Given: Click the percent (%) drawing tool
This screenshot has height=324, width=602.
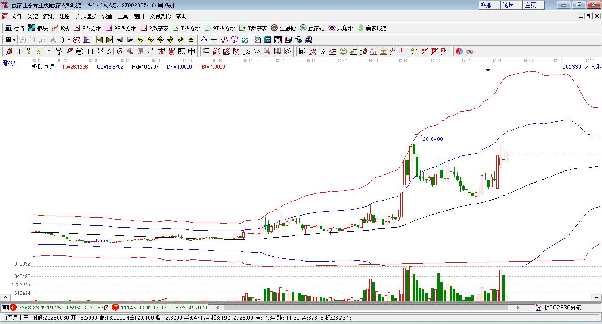Looking at the screenshot, I should point(323,51).
